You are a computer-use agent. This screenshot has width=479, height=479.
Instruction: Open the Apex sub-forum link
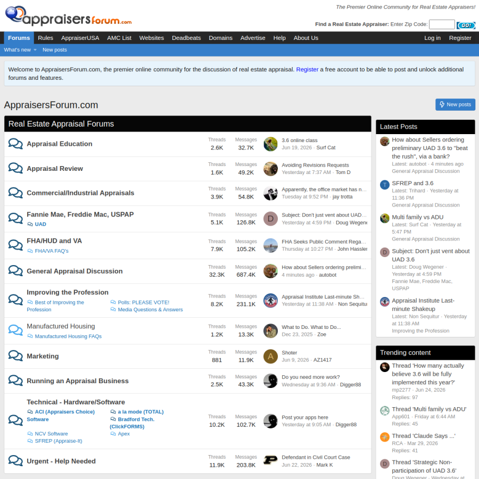[x=123, y=433]
